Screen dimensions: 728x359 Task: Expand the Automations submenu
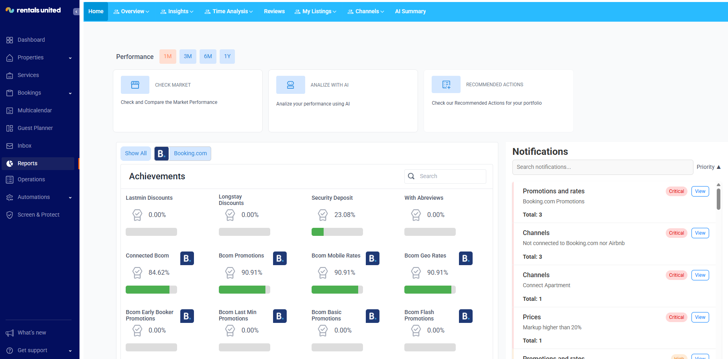coord(70,198)
